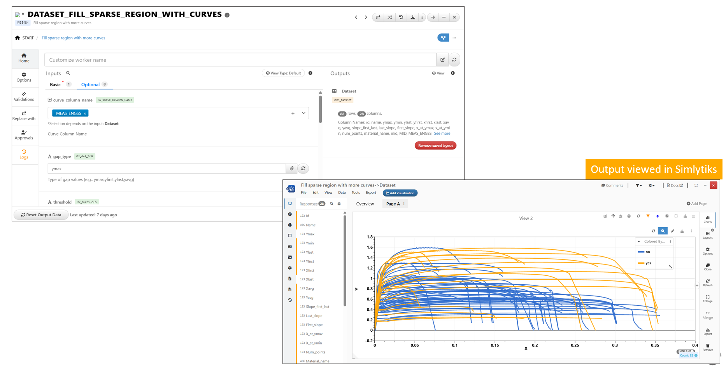Toggle the Outputs View eye button
This screenshot has height=369, width=726.
pos(438,73)
